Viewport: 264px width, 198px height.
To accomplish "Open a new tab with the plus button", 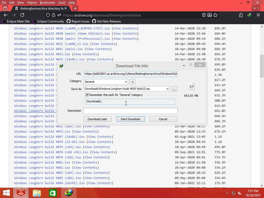I will [x=75, y=8].
